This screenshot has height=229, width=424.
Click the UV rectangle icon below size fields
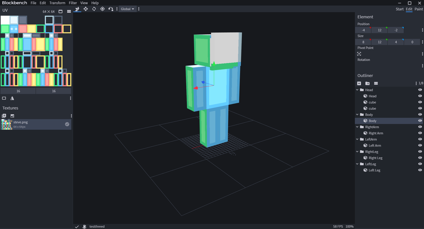(x=4, y=98)
